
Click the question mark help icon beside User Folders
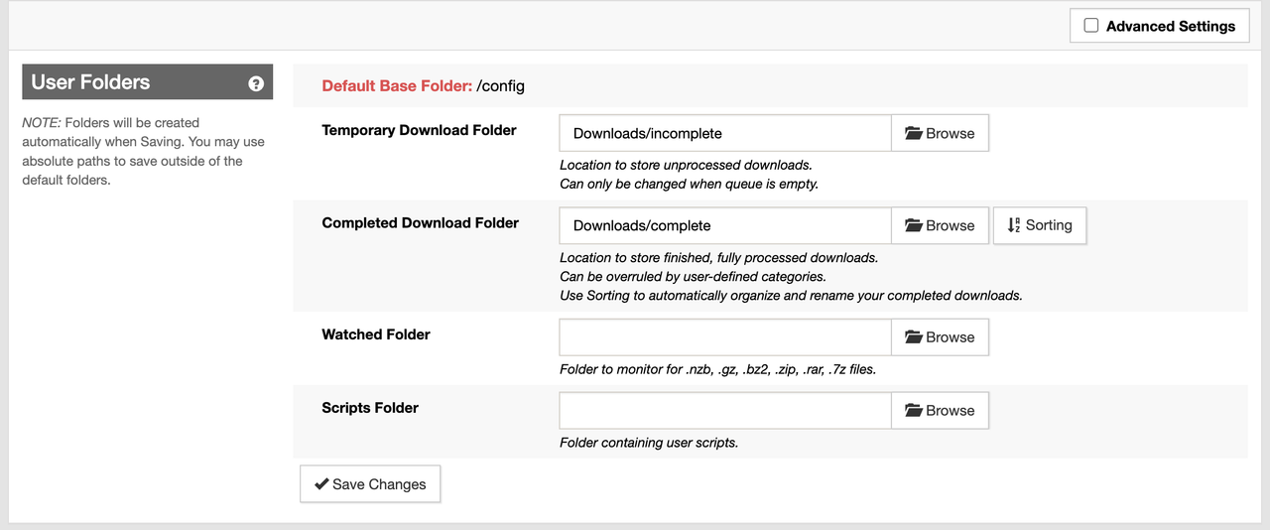tap(256, 83)
